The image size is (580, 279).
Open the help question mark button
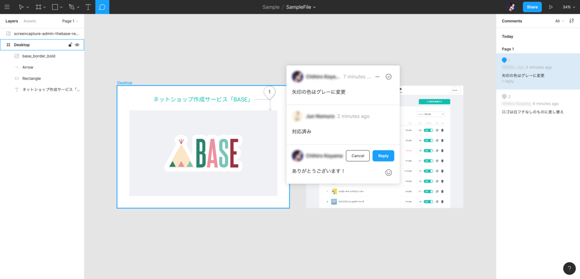coord(569,268)
